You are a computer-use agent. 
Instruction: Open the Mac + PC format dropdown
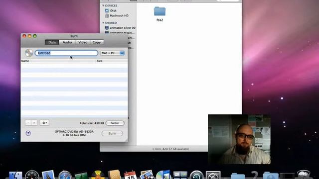point(112,53)
